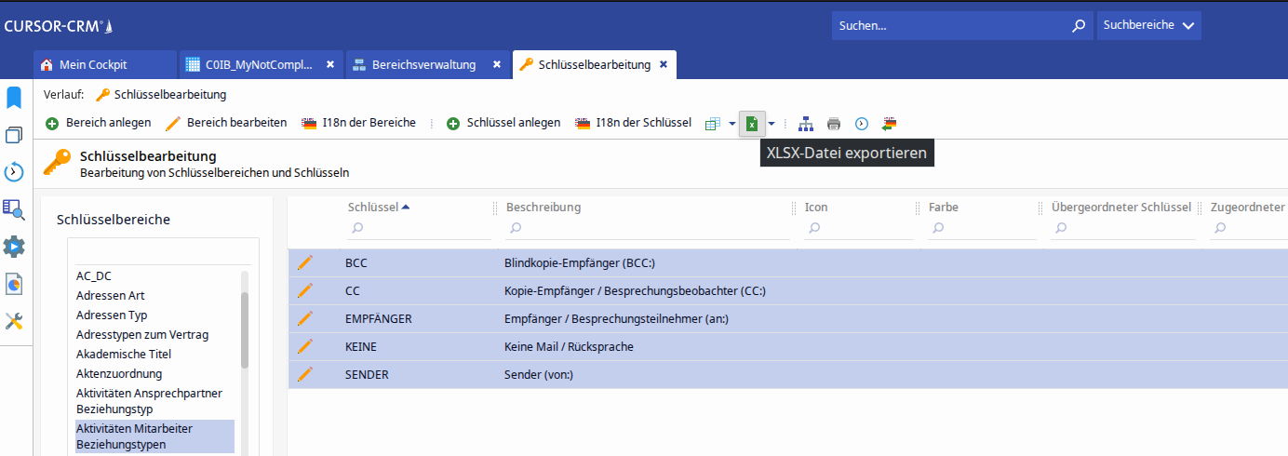Open the dropdown arrow next to Excel export
This screenshot has width=1288, height=456.
pos(771,124)
